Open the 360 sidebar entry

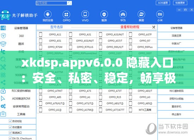pyautogui.click(x=21, y=36)
